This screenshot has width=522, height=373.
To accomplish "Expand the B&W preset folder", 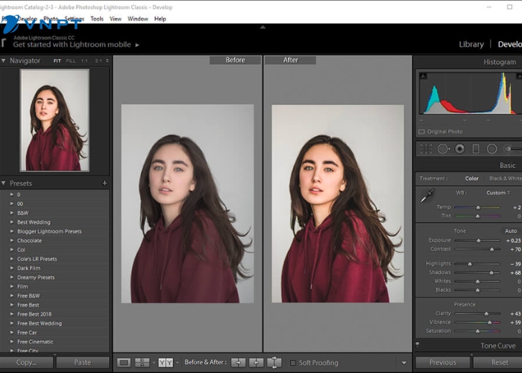I will click(12, 213).
